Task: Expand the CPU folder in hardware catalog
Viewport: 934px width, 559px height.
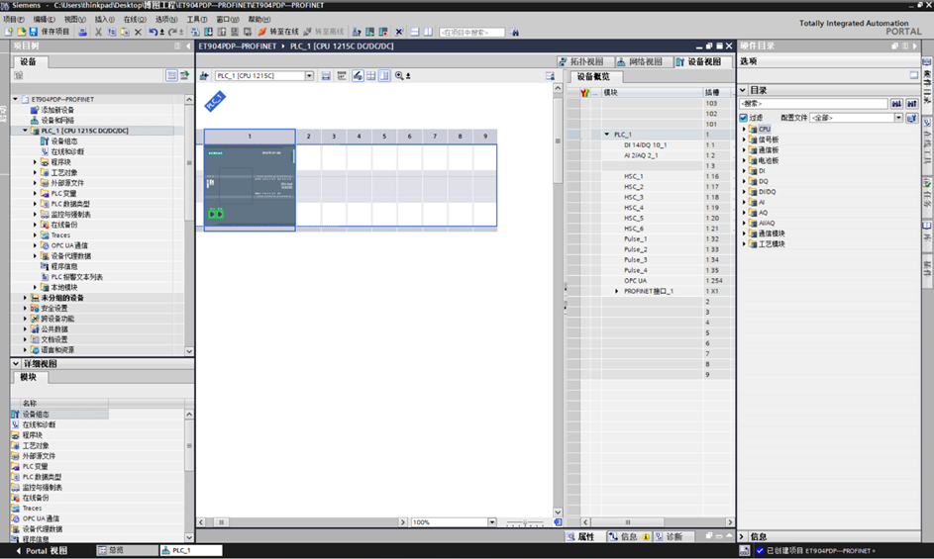Action: click(744, 130)
